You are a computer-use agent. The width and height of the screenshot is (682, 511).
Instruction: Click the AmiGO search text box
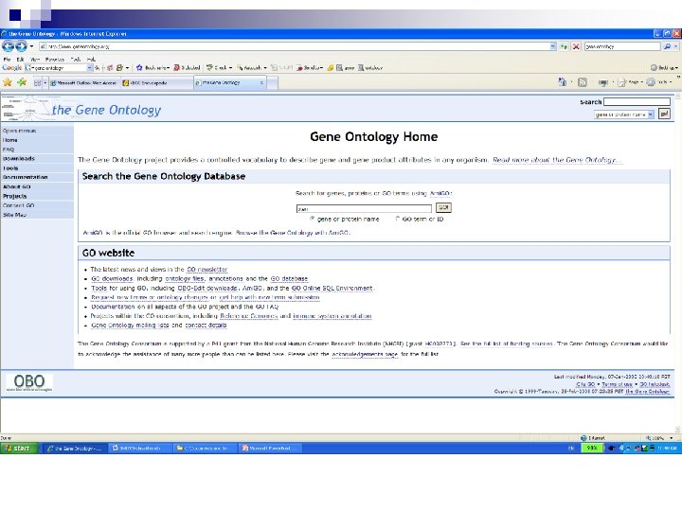tap(364, 208)
